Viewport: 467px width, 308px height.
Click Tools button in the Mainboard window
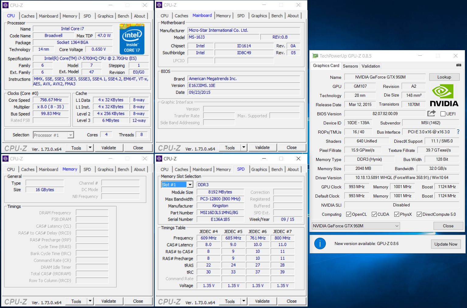pos(230,147)
